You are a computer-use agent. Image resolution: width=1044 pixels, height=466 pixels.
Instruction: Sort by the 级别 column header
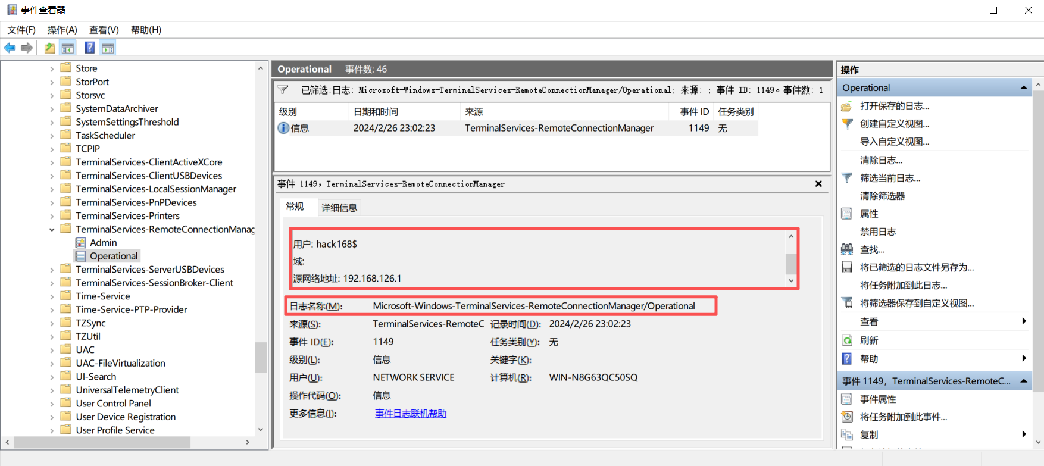311,112
